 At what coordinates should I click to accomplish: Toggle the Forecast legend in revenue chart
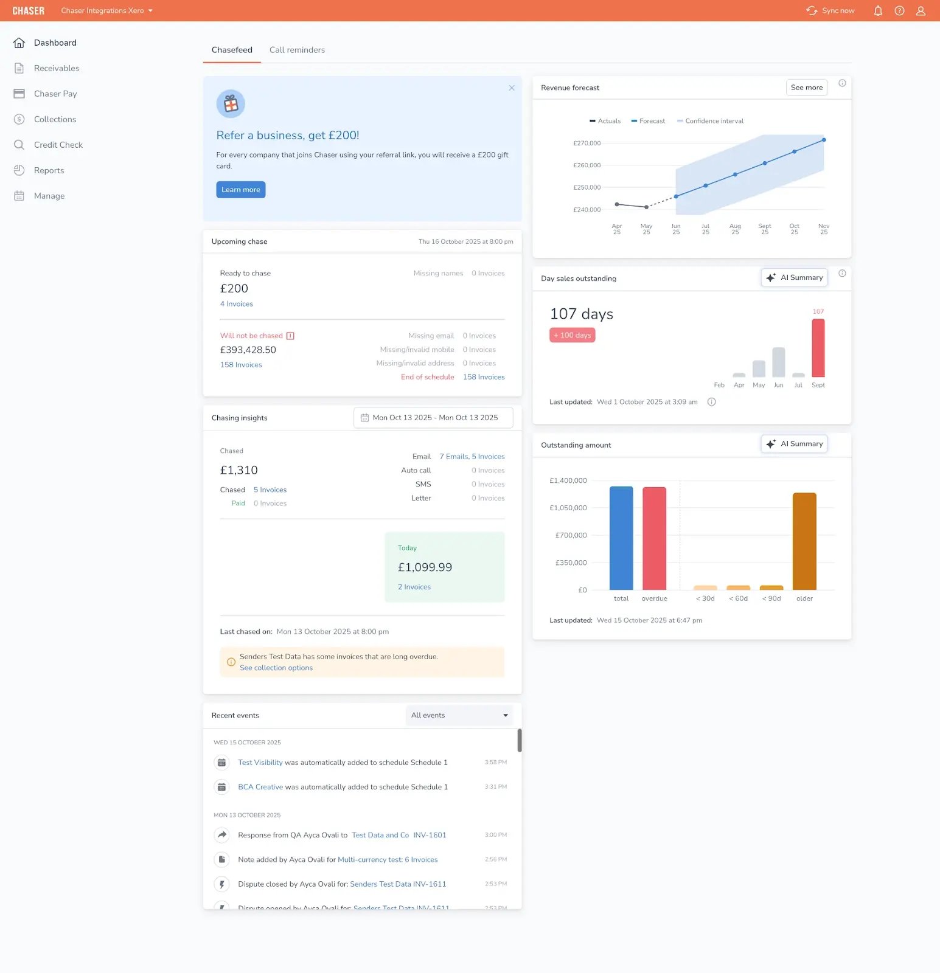(x=648, y=121)
